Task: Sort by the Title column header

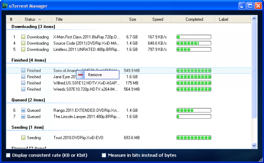Action: tap(86, 19)
